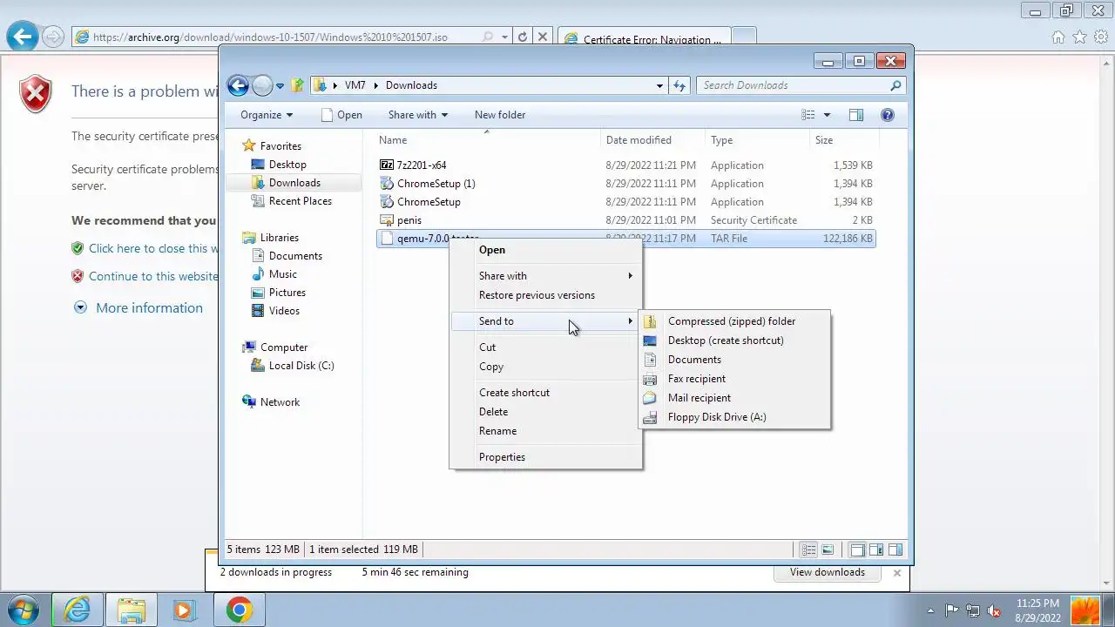Image resolution: width=1115 pixels, height=627 pixels.
Task: Click the Open toolbar button
Action: tap(341, 115)
